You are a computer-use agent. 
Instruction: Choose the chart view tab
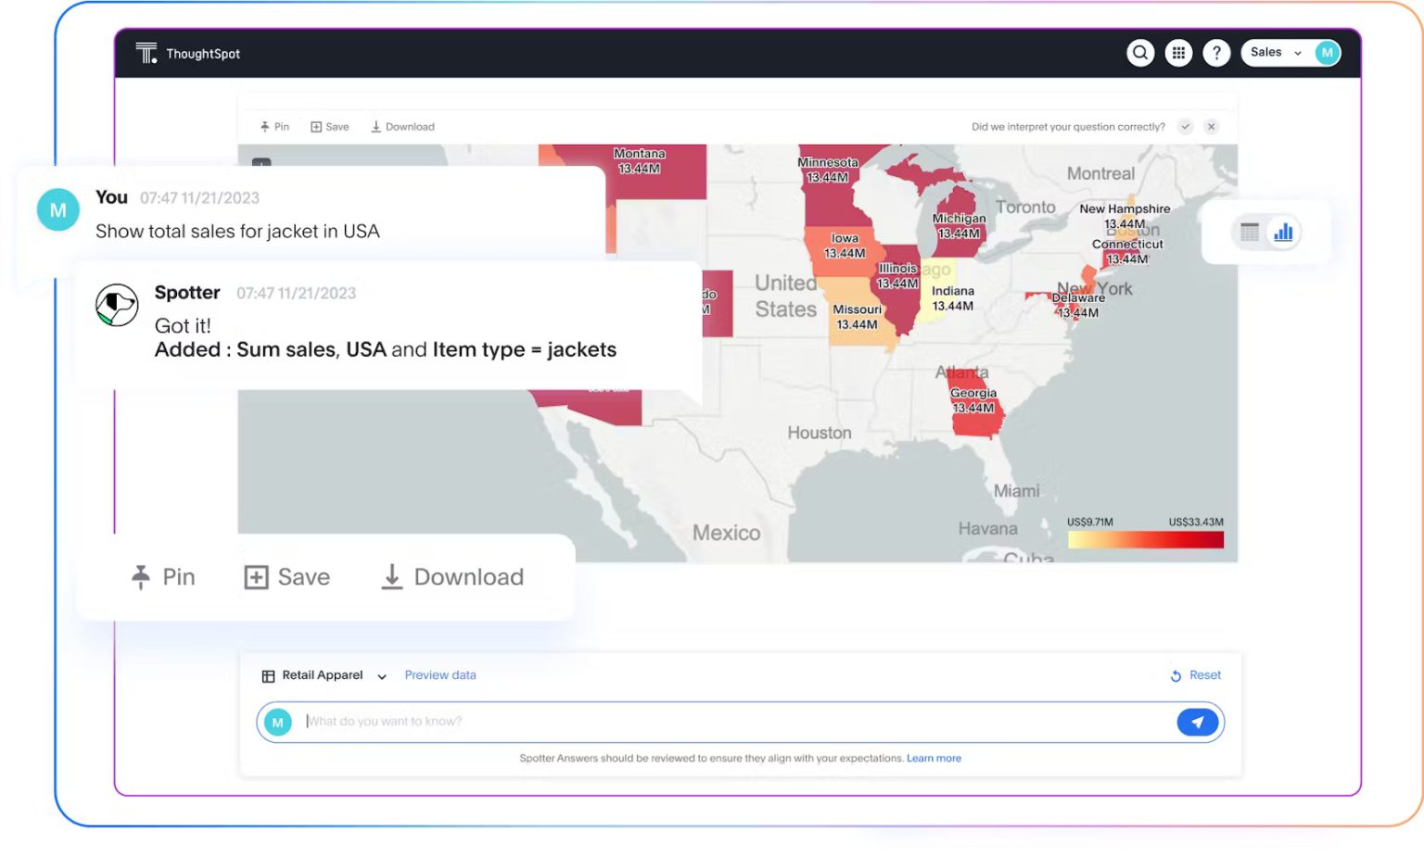pyautogui.click(x=1282, y=233)
